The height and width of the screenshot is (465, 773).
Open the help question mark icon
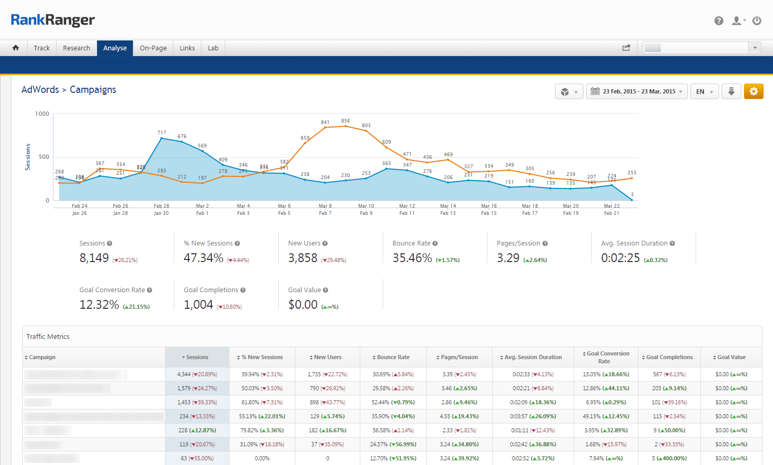click(718, 21)
